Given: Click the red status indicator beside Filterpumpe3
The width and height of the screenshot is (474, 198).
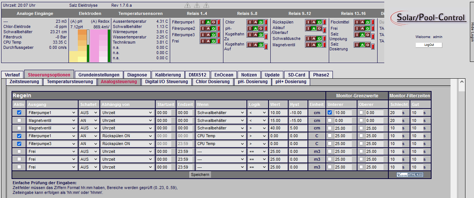Looking at the screenshot, I should pyautogui.click(x=219, y=35).
